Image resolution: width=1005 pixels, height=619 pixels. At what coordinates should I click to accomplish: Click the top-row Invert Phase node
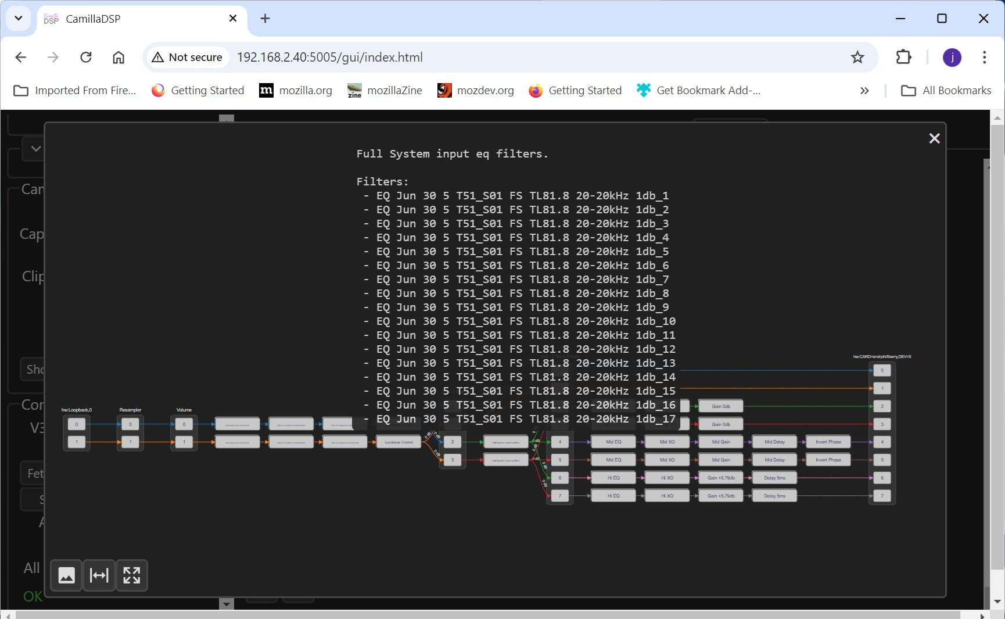[x=828, y=442]
